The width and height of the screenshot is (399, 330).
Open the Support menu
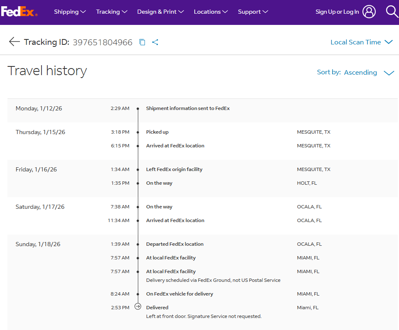253,12
